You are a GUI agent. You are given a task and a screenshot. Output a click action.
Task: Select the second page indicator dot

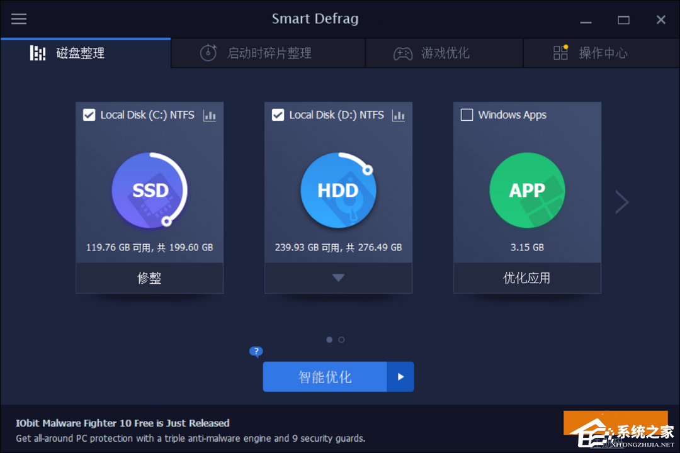click(x=342, y=340)
